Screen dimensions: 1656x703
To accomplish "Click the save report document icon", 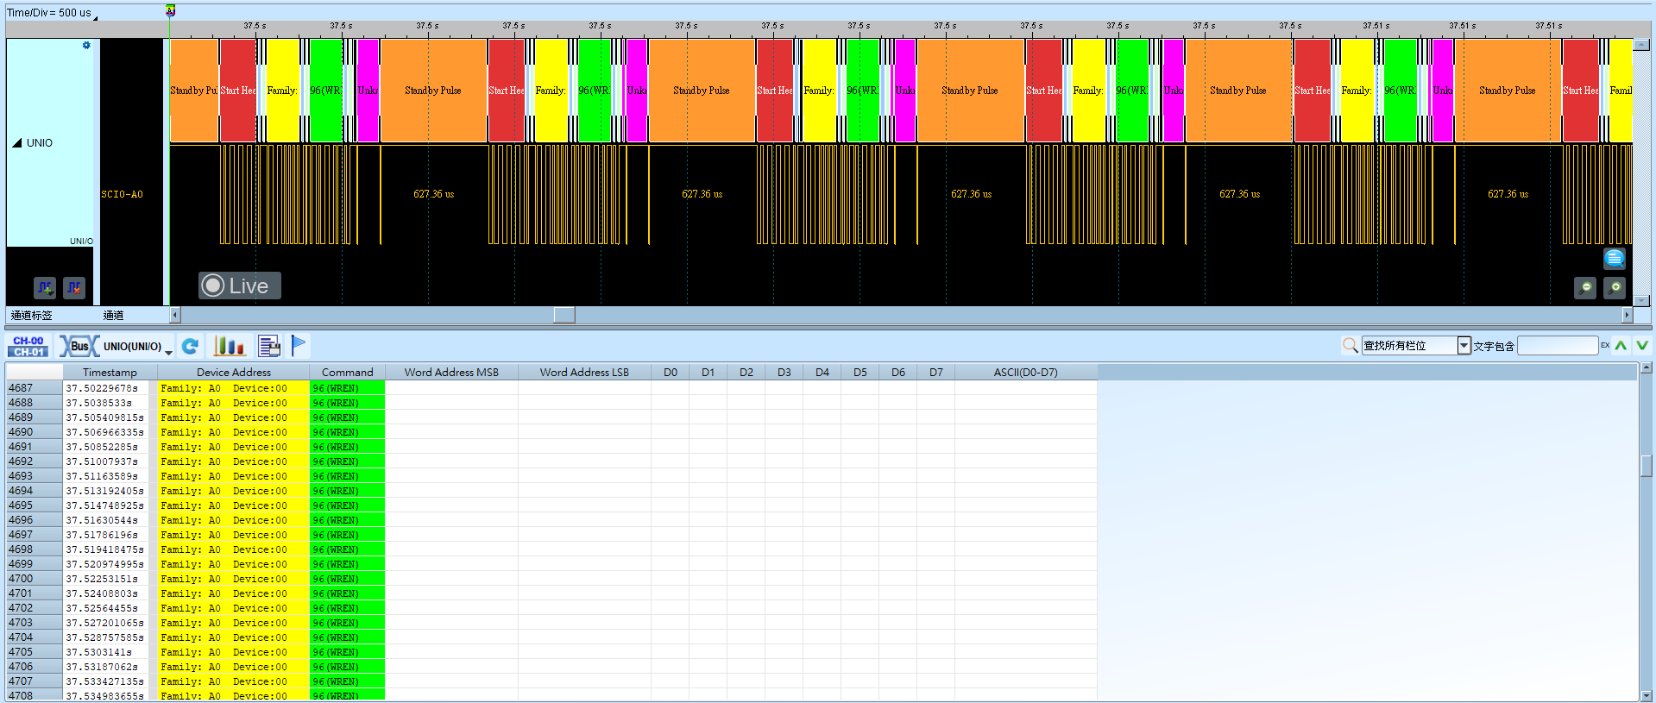I will pos(269,346).
